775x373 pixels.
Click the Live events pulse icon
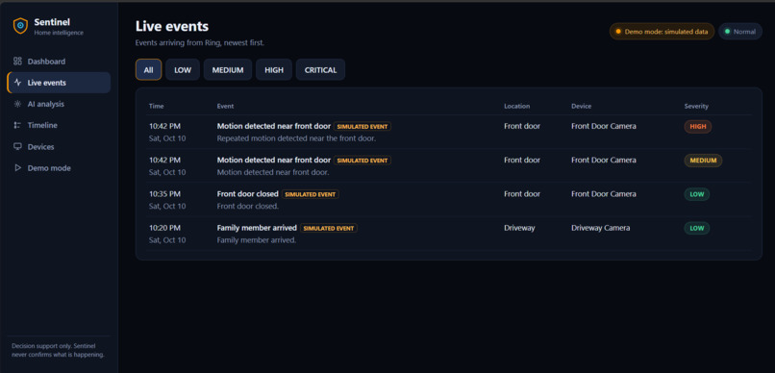click(18, 83)
